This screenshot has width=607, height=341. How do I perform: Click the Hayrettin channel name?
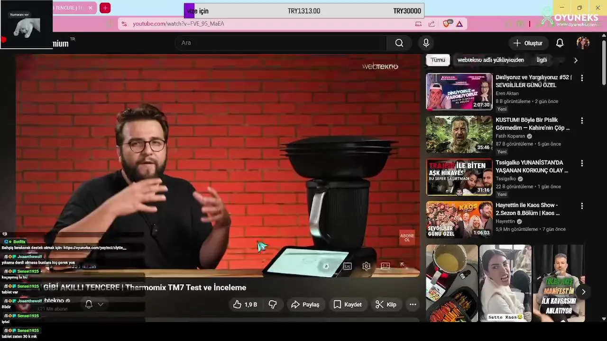pyautogui.click(x=505, y=221)
